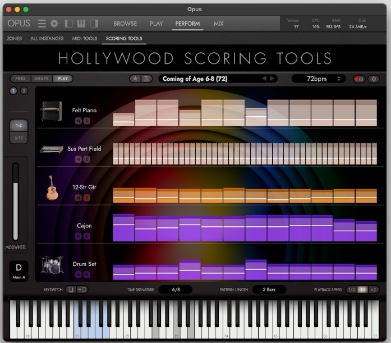Go to next preset arrow

click(272, 79)
